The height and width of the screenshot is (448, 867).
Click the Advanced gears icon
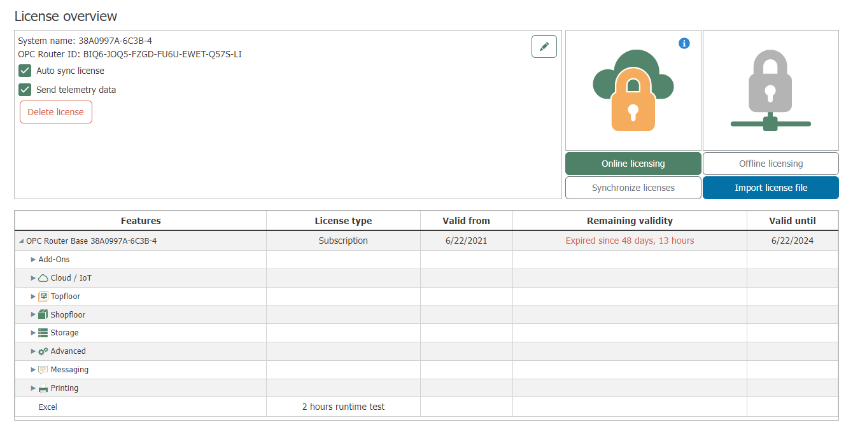(x=43, y=351)
